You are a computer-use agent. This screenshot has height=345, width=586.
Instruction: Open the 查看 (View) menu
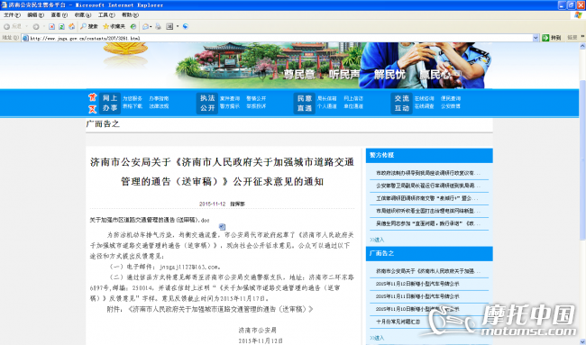tap(59, 15)
